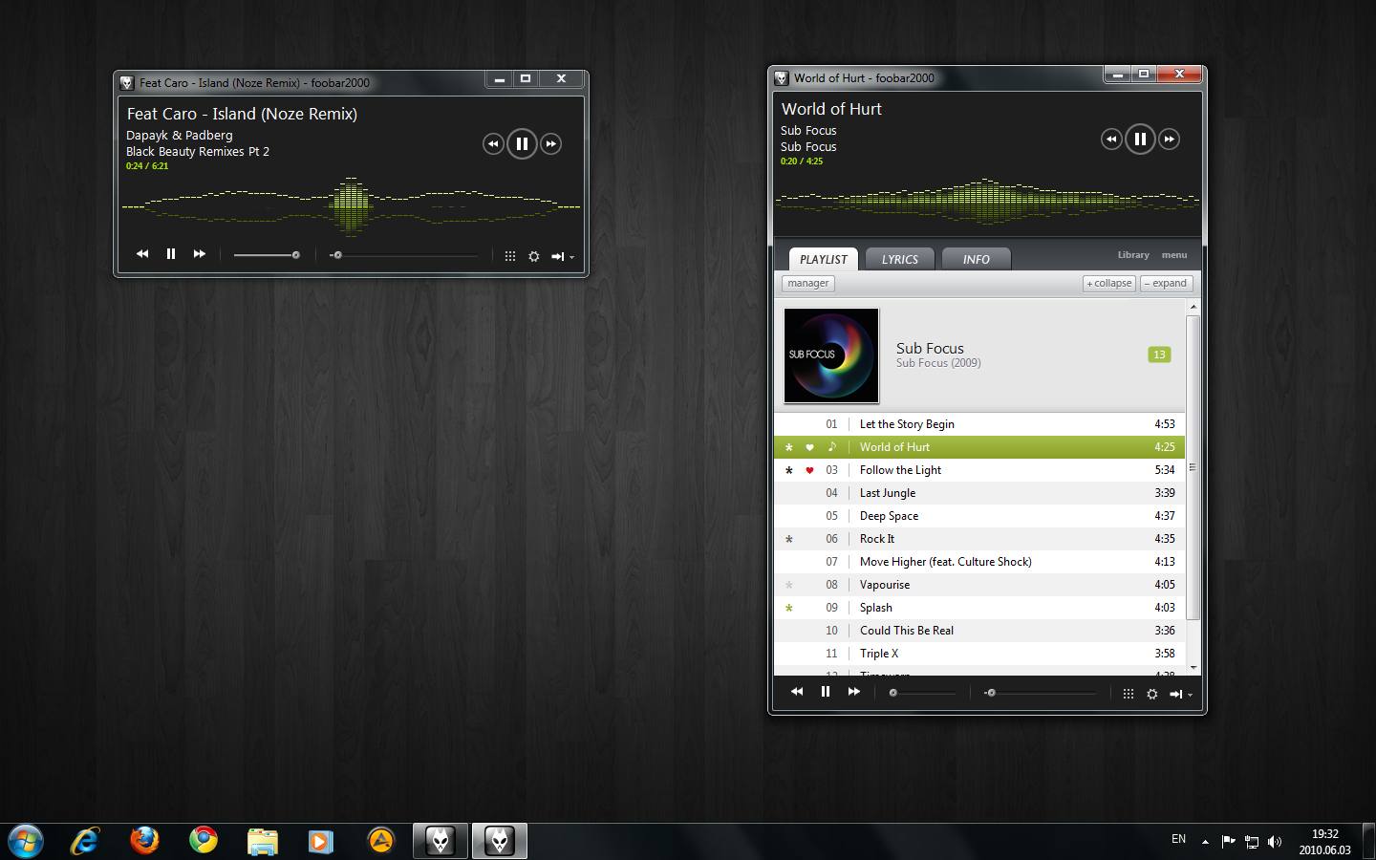Click bottom-bar pause icon in Feat Caro window
Image resolution: width=1376 pixels, height=860 pixels.
click(171, 254)
